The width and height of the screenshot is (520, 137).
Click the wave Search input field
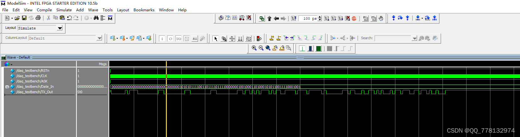(x=393, y=38)
